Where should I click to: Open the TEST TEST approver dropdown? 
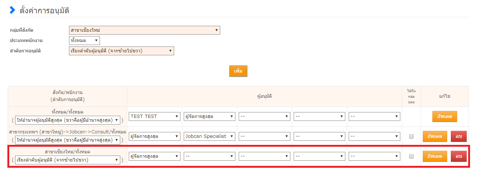(x=155, y=116)
